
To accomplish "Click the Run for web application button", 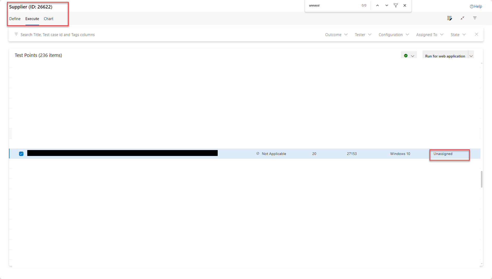I will (x=445, y=56).
